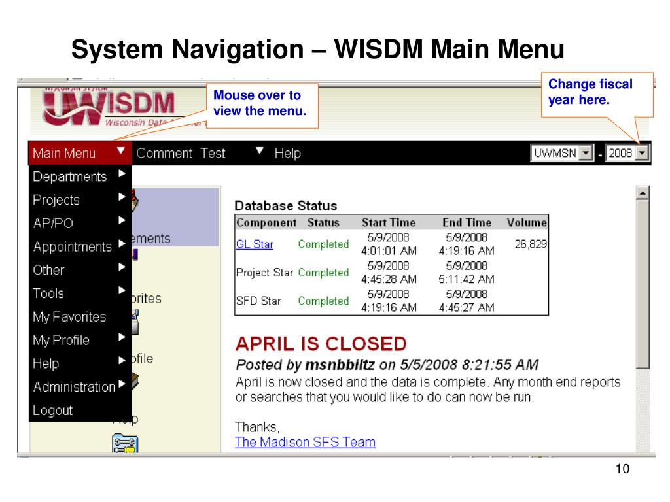Click the Project Star component cell
This screenshot has height=502, width=670.
click(x=264, y=273)
